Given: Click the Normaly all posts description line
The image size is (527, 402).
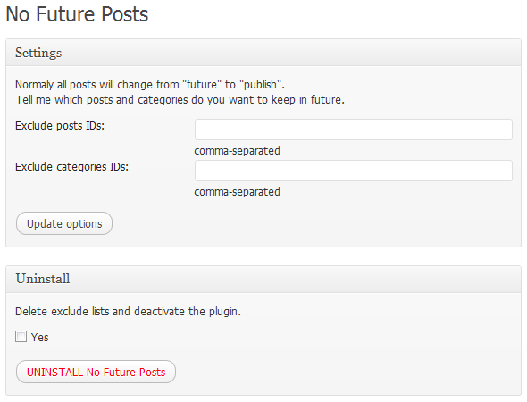Looking at the screenshot, I should pyautogui.click(x=150, y=84).
